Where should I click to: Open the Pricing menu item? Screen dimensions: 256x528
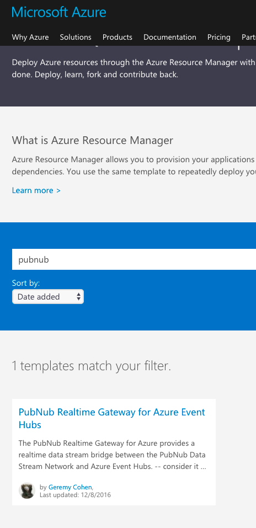(218, 37)
